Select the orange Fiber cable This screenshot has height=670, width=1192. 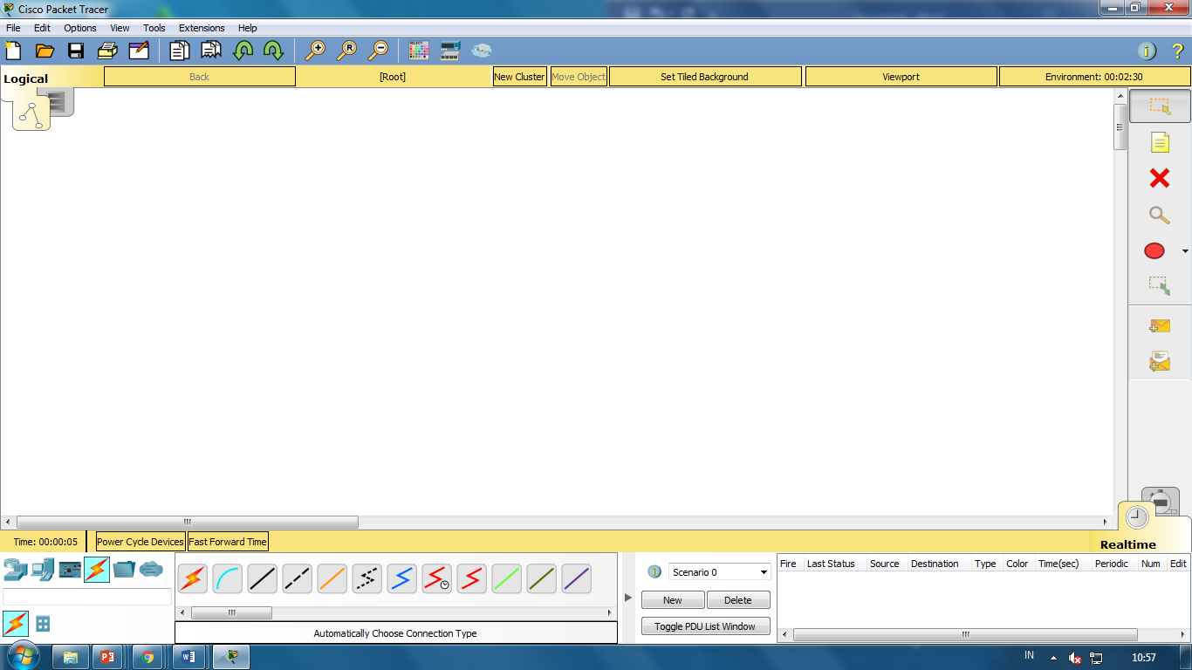click(x=332, y=578)
